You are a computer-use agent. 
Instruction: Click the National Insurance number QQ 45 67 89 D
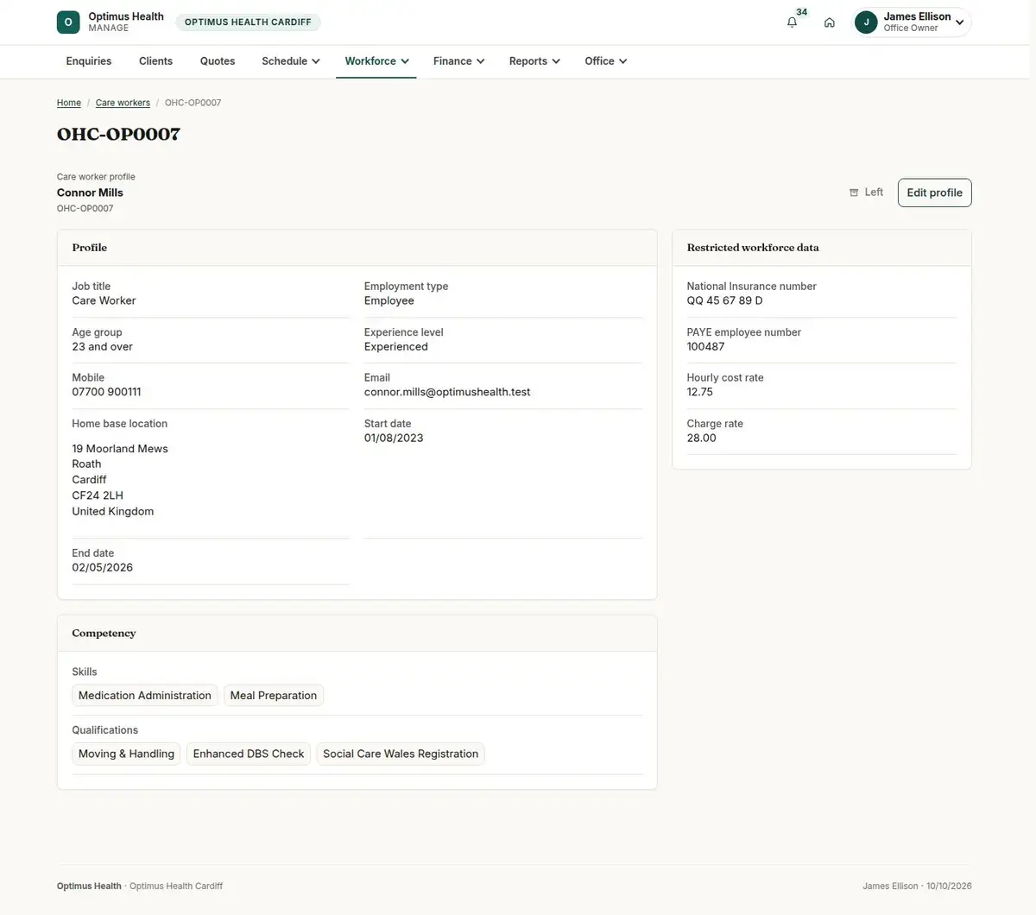[725, 300]
